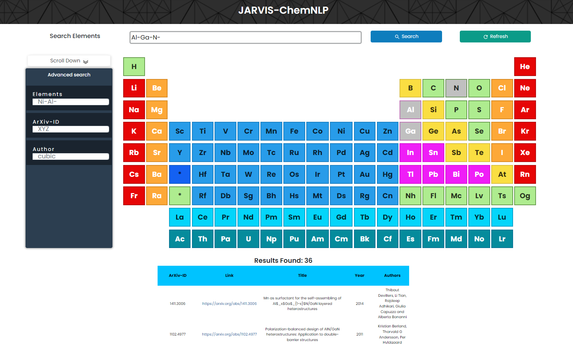Focus the Advanced search Elements field
The height and width of the screenshot is (344, 573).
71,102
